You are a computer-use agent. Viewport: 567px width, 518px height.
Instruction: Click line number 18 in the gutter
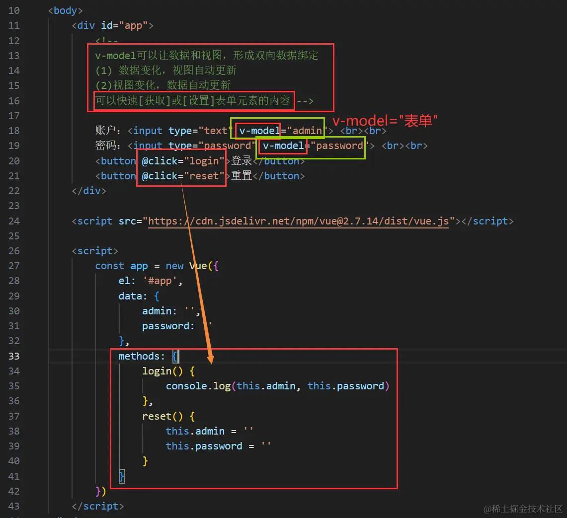[14, 131]
